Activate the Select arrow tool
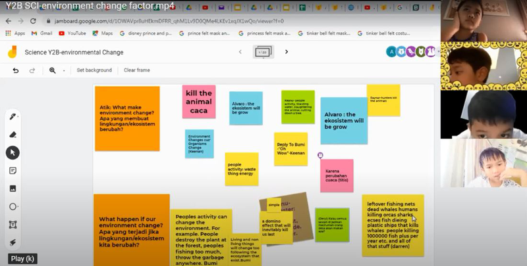Screen dimensions: 527x266 (13, 152)
